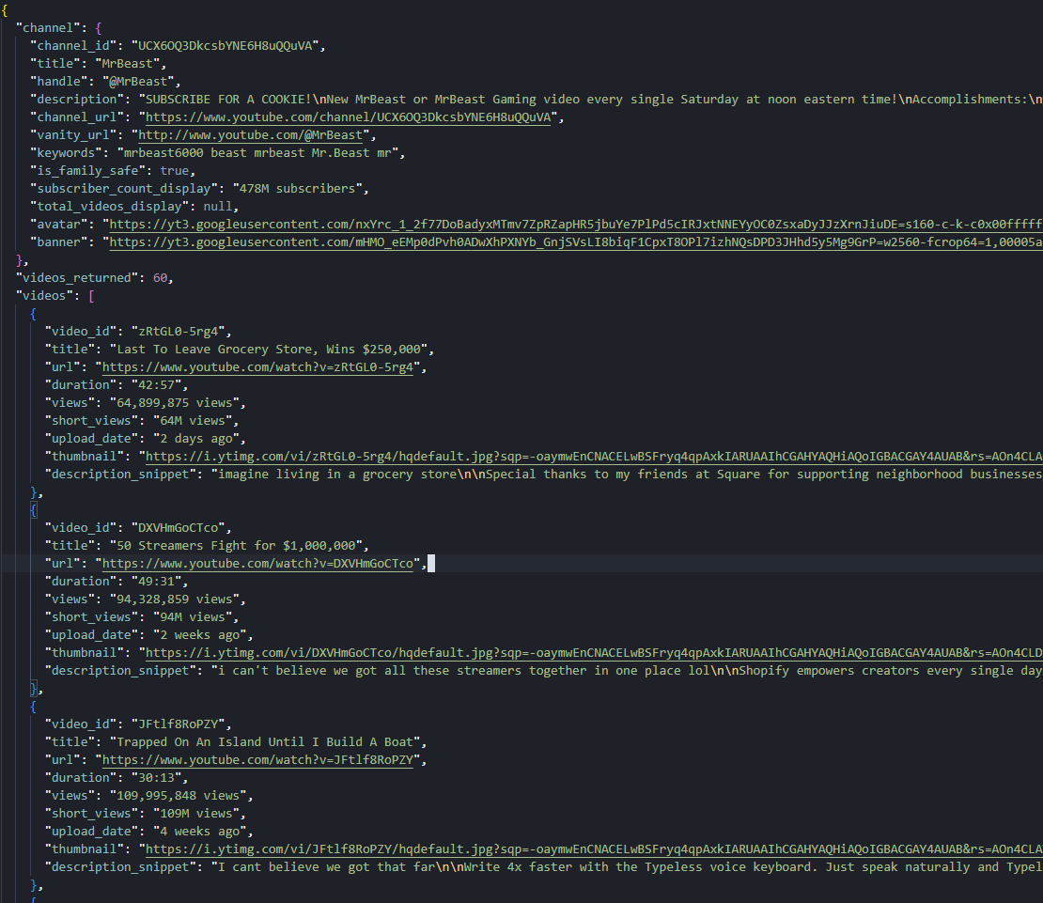Image resolution: width=1043 pixels, height=903 pixels.
Task: Click title "50 Streamers Fight for $1,000,000"
Action: point(236,545)
